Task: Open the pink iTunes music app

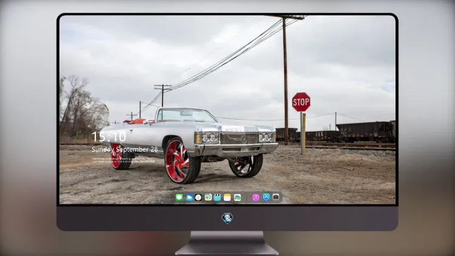Action: [x=255, y=198]
